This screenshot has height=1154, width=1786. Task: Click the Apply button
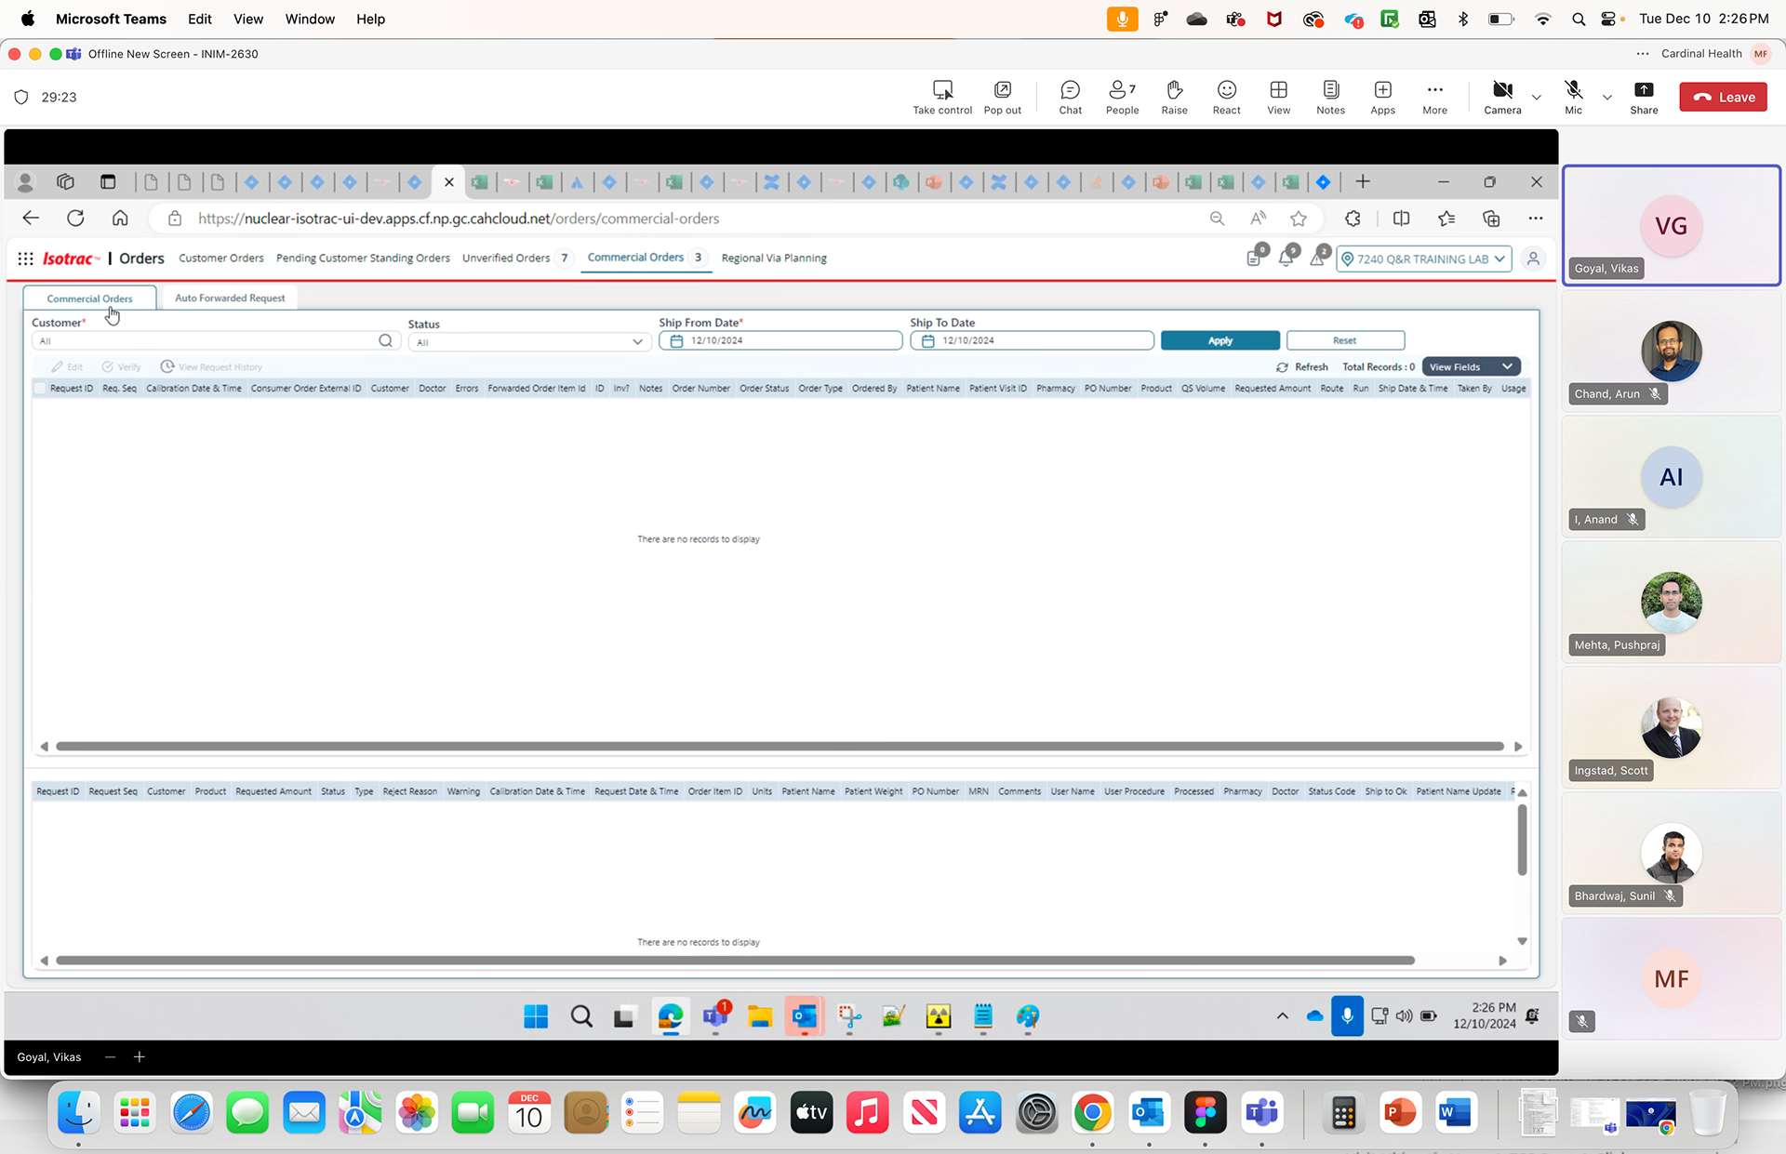[1220, 341]
